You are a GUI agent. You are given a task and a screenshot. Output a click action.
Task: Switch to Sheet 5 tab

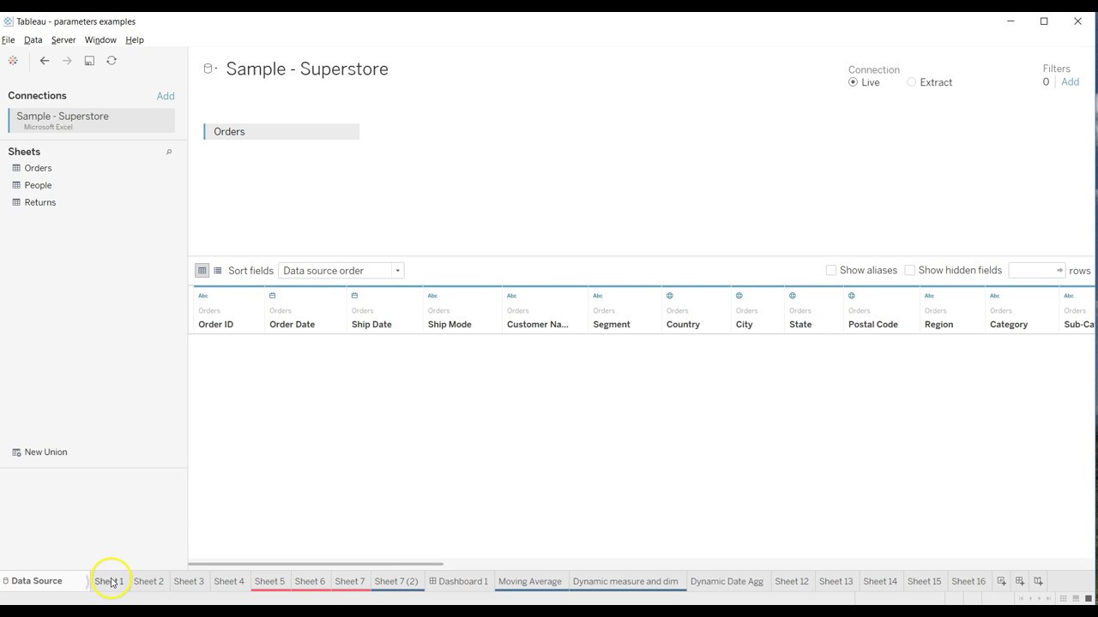coord(269,581)
